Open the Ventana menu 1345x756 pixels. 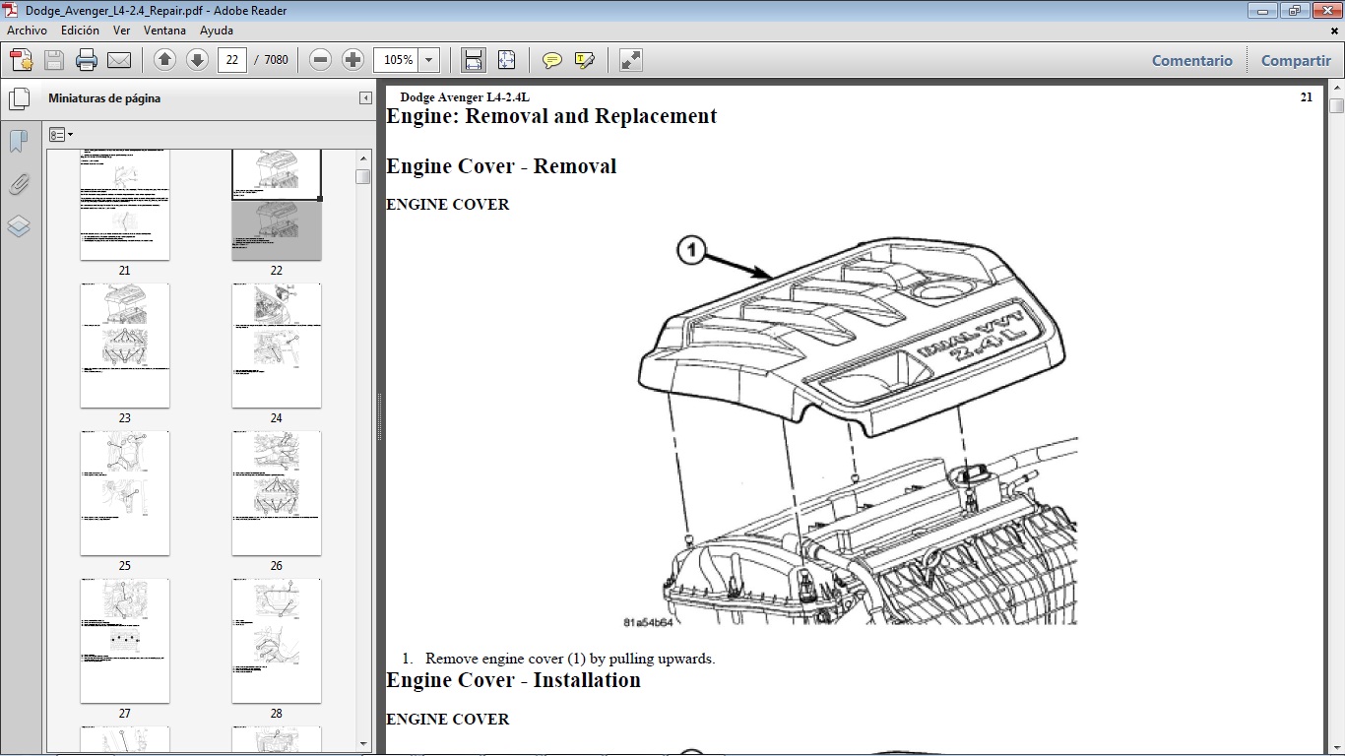click(165, 31)
